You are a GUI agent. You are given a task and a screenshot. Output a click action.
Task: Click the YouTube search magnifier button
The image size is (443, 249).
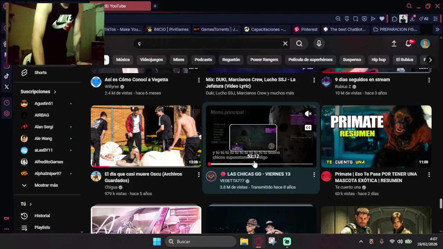299,44
